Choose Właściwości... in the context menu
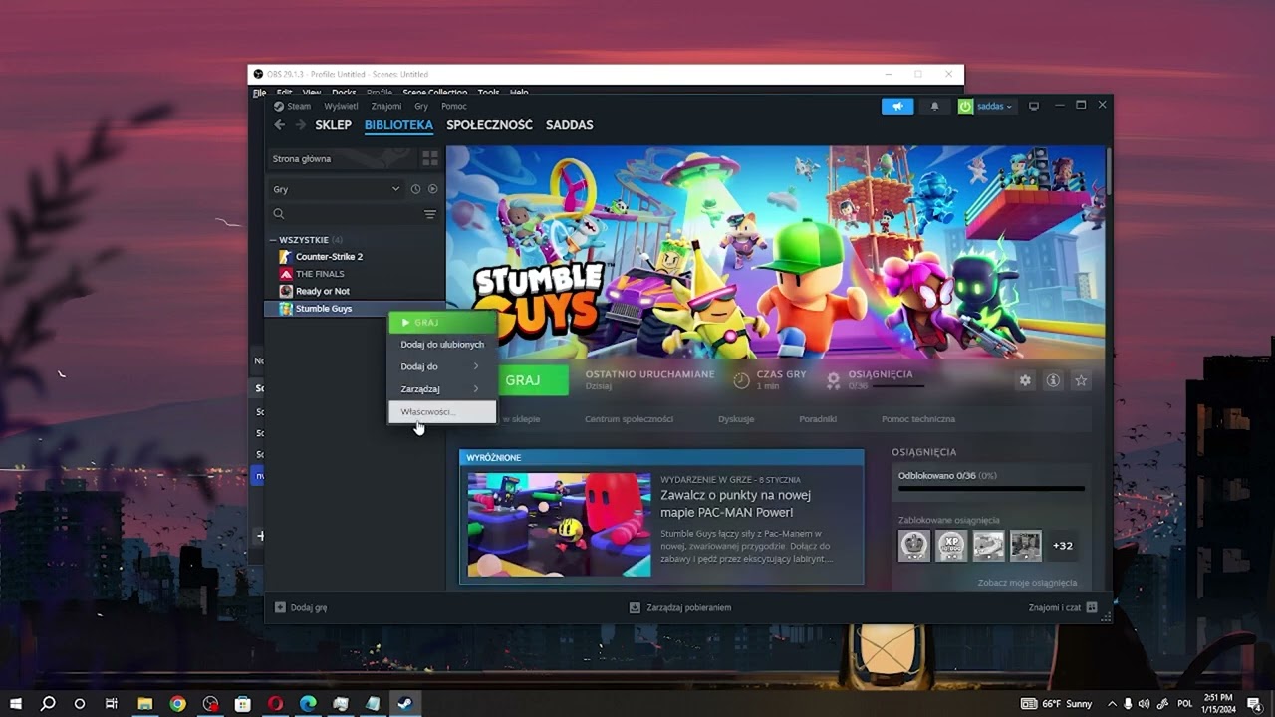Viewport: 1275px width, 717px height. click(442, 411)
